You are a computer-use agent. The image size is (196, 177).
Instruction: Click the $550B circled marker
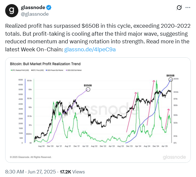(88, 89)
